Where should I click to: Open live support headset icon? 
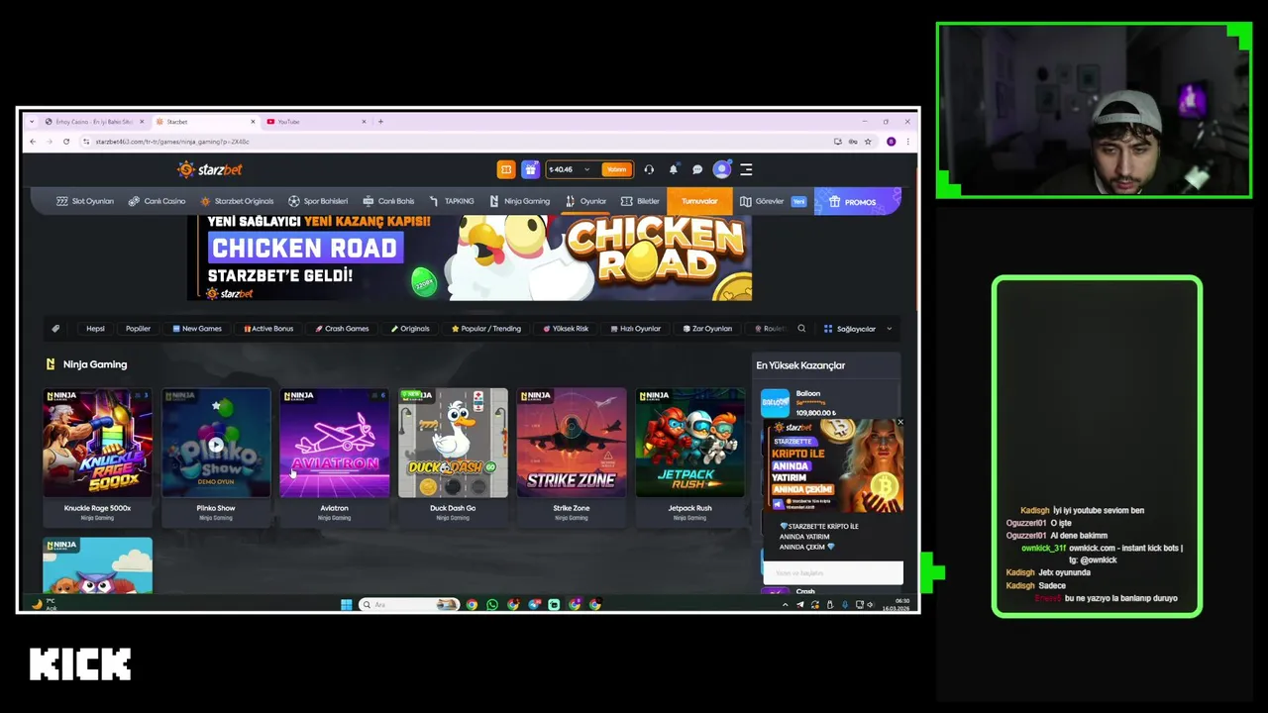point(649,169)
